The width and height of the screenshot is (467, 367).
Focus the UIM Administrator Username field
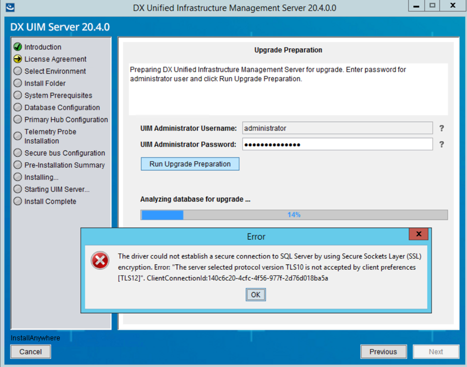[337, 128]
